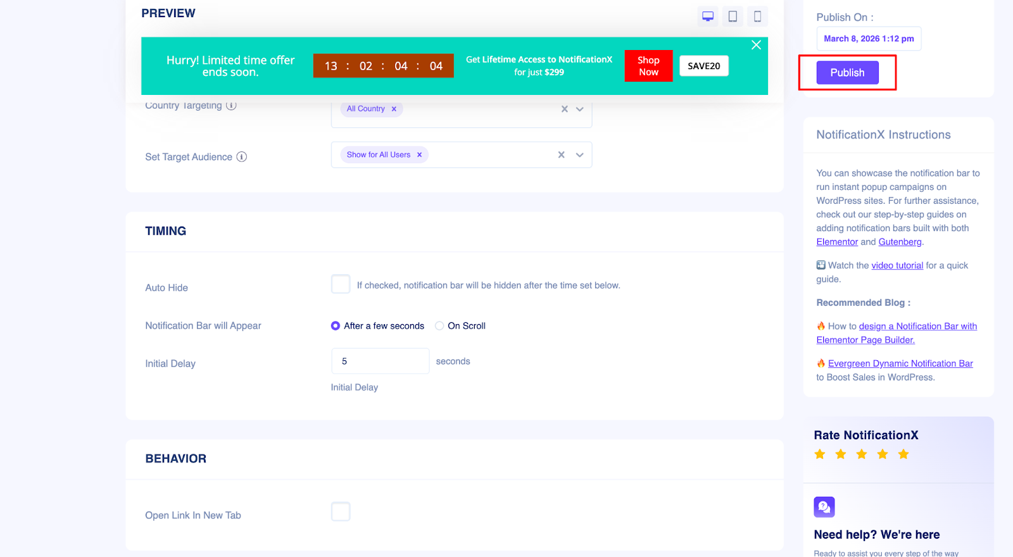Screen dimensions: 1013x557
Task: Enable the Auto Hide checkbox
Action: 341,284
